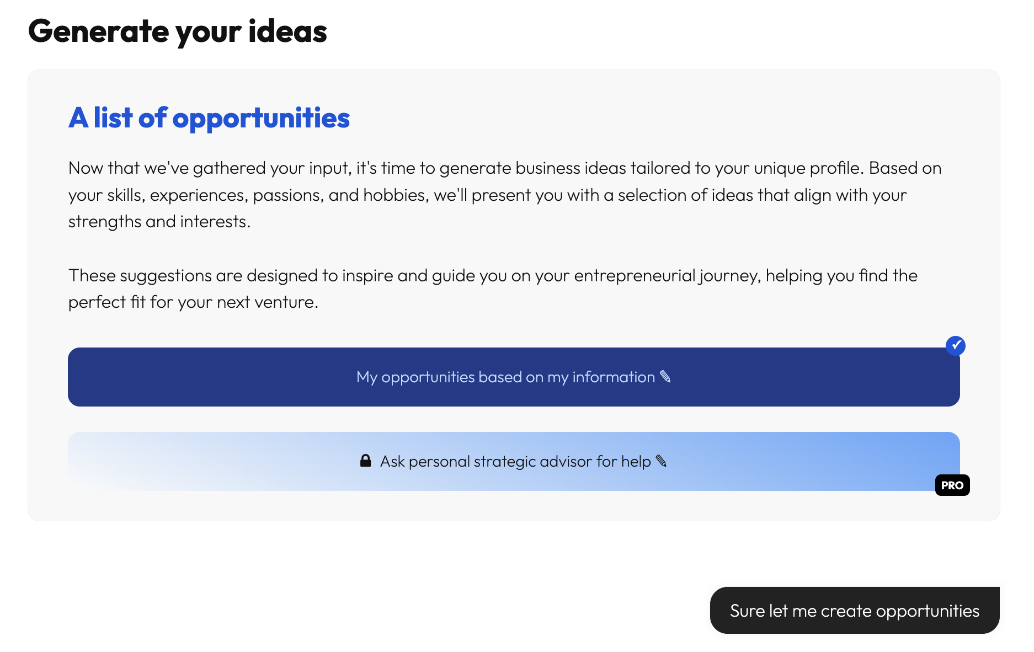Select 'My opportunities based on my information' option
Screen dimensions: 1034x652
click(513, 377)
